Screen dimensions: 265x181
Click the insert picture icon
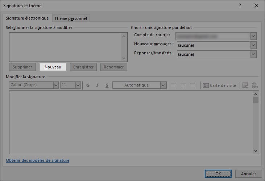click(x=245, y=85)
